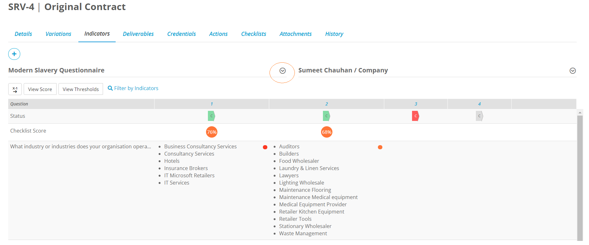This screenshot has height=245, width=589.
Task: Click red status flag in column 3
Action: click(416, 116)
